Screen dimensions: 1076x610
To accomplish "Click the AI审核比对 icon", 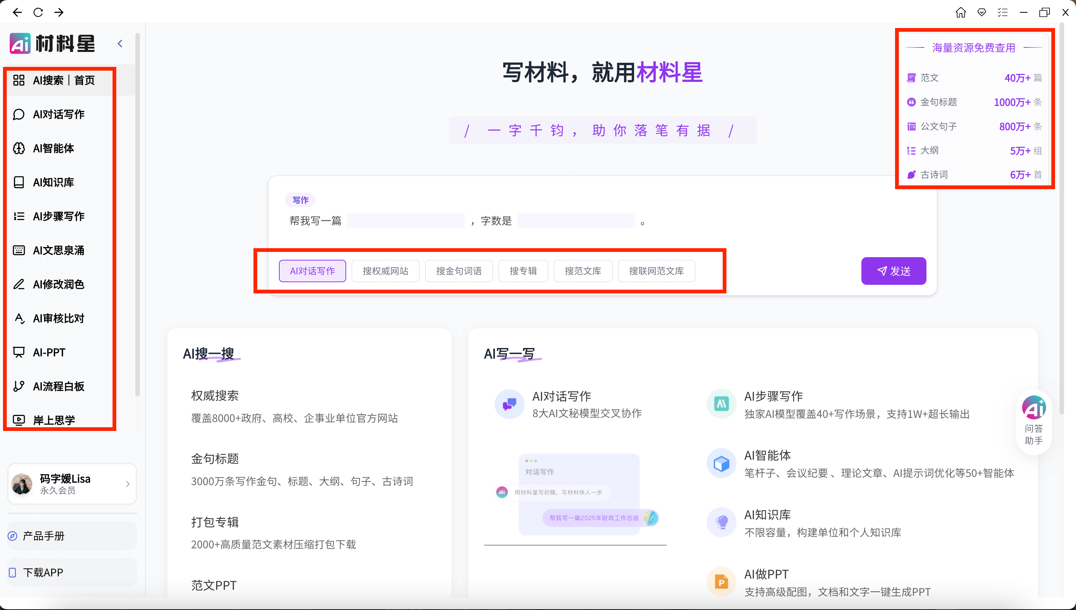I will [19, 318].
